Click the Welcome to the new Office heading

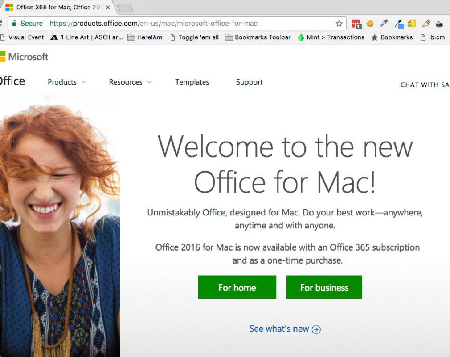tap(285, 165)
